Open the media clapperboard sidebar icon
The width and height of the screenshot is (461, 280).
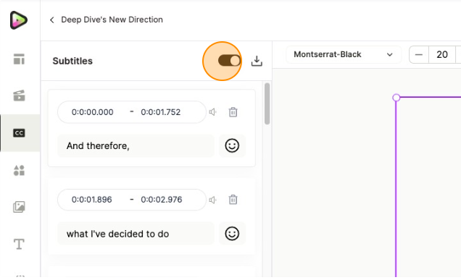[19, 96]
